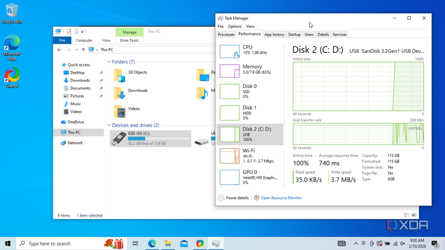
Task: Click Explorer Back arrow button
Action: 59,50
